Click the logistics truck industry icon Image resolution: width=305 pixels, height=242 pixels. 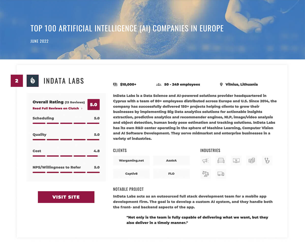click(221, 174)
